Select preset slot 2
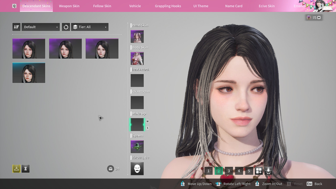336x189 pixels. pyautogui.click(x=219, y=171)
